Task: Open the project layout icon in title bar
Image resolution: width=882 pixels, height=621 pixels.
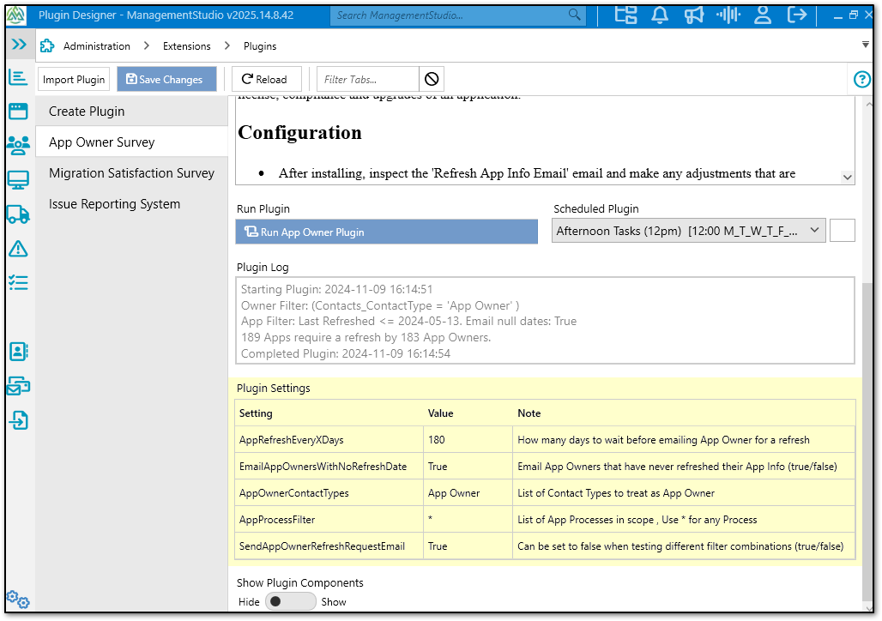Action: coord(625,15)
